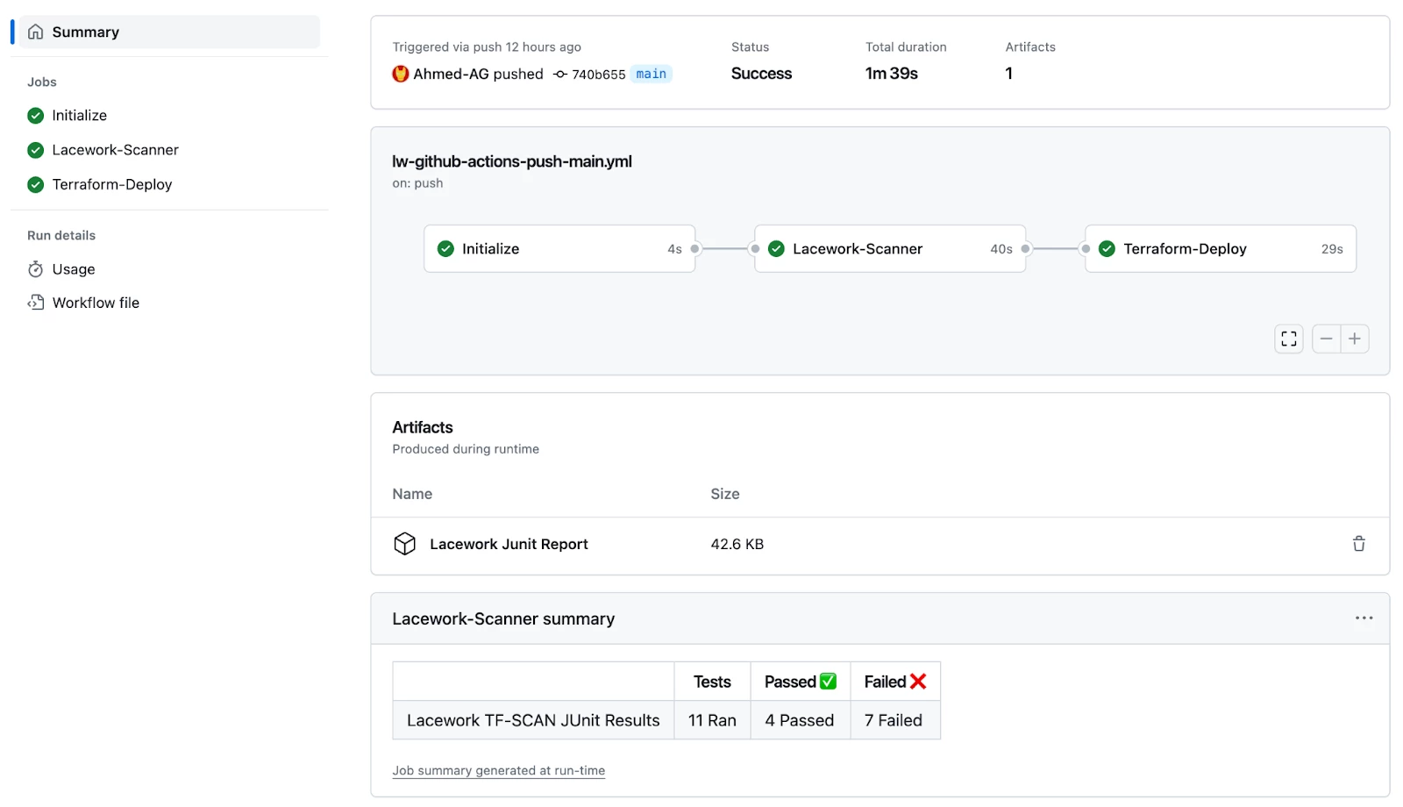The width and height of the screenshot is (1403, 807).
Task: Click success check icon in Terraform-Deploy graph node
Action: click(1107, 249)
